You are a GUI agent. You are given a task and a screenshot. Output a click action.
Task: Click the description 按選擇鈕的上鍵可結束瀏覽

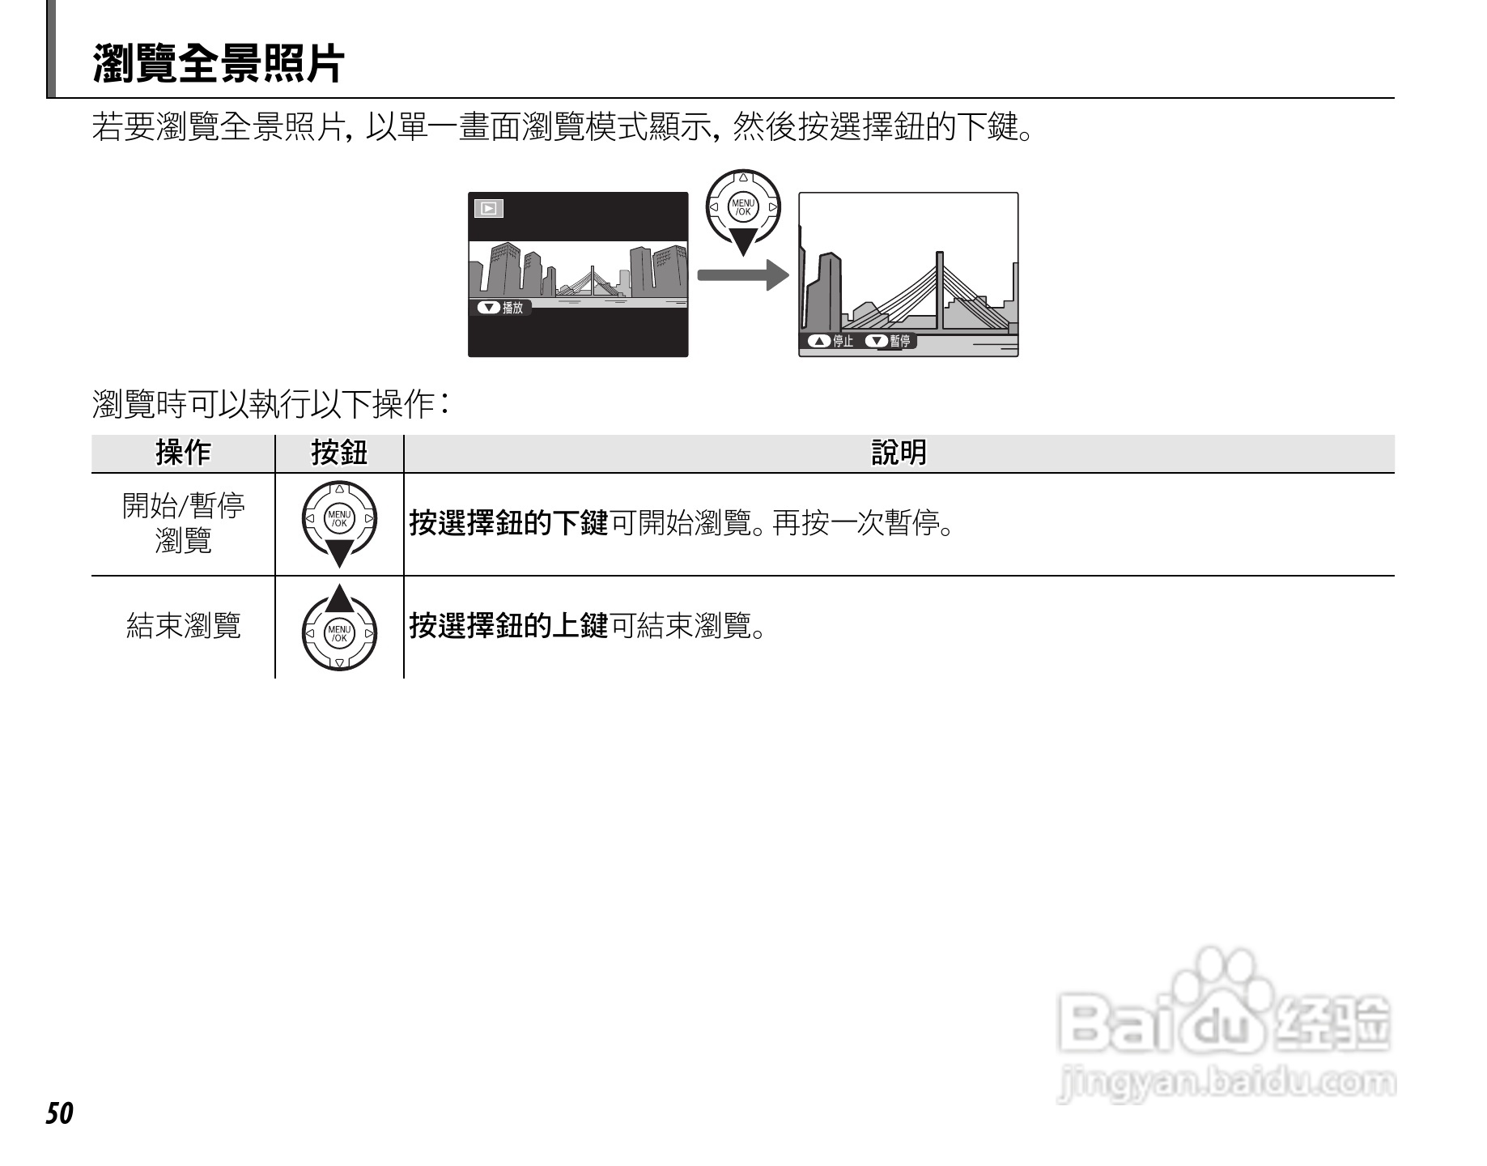pyautogui.click(x=587, y=626)
